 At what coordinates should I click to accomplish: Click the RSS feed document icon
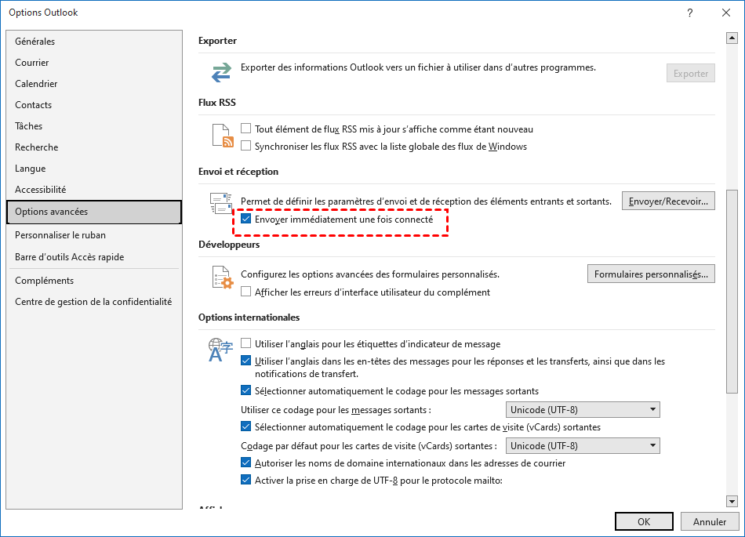click(x=223, y=136)
